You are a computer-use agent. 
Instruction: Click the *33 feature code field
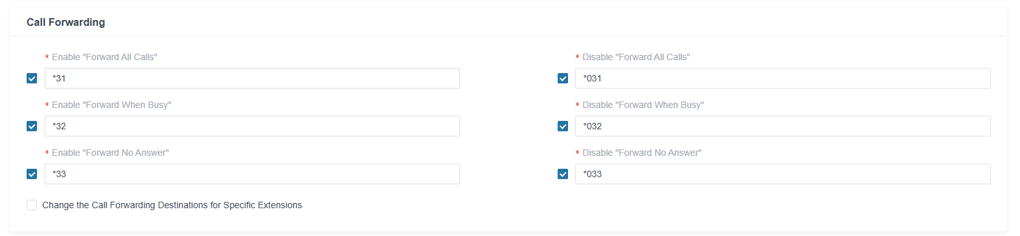pos(252,174)
